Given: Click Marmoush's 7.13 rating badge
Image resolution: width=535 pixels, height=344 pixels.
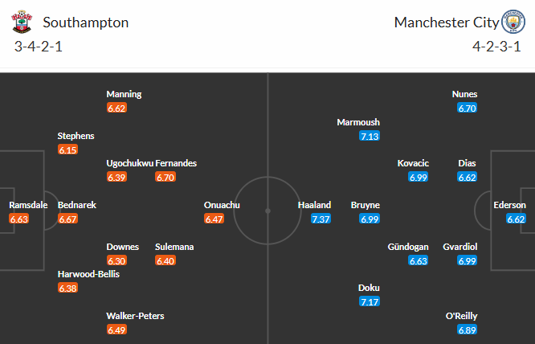Looking at the screenshot, I should click(370, 136).
